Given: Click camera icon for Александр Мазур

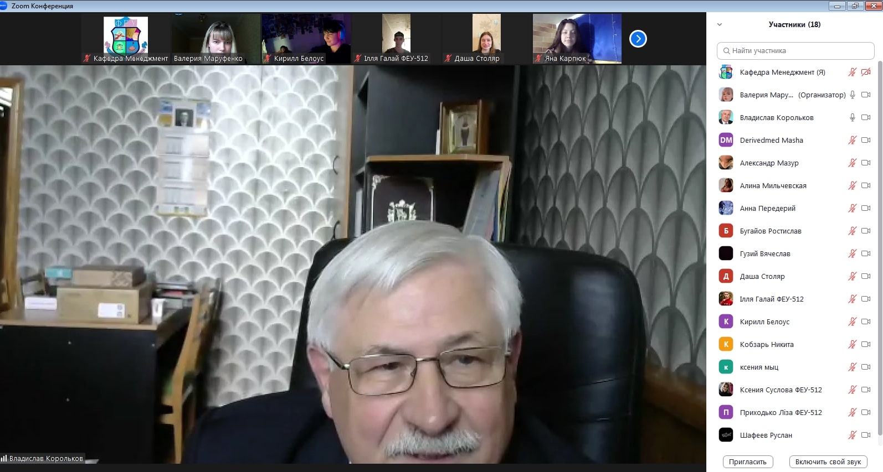Looking at the screenshot, I should click(x=866, y=163).
